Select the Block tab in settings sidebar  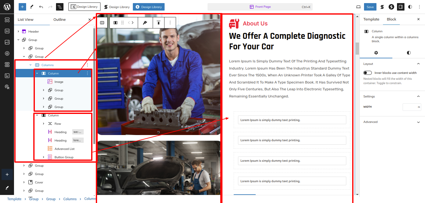coord(391,19)
